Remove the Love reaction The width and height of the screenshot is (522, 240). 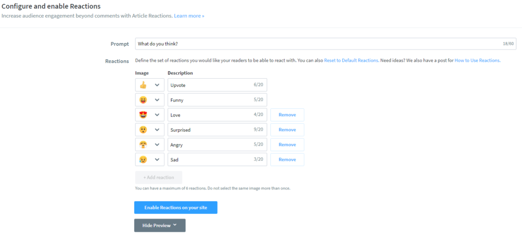tap(287, 115)
